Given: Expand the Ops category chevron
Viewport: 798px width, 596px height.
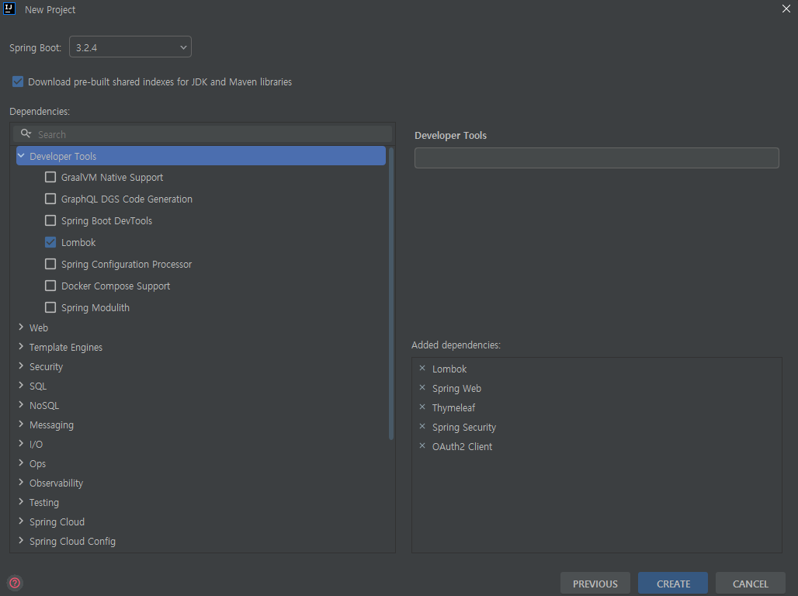Looking at the screenshot, I should point(21,463).
